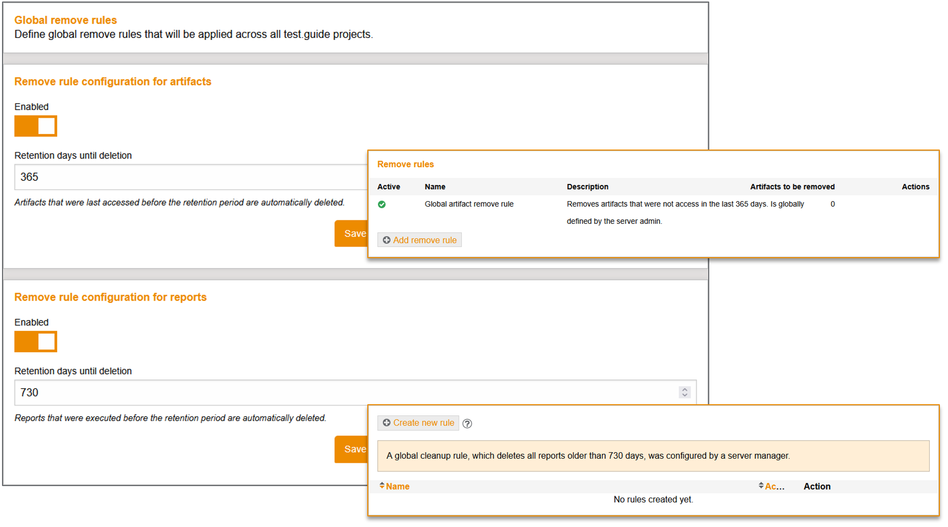Click the Active column header in Remove rules
This screenshot has width=948, height=527.
pyautogui.click(x=389, y=187)
